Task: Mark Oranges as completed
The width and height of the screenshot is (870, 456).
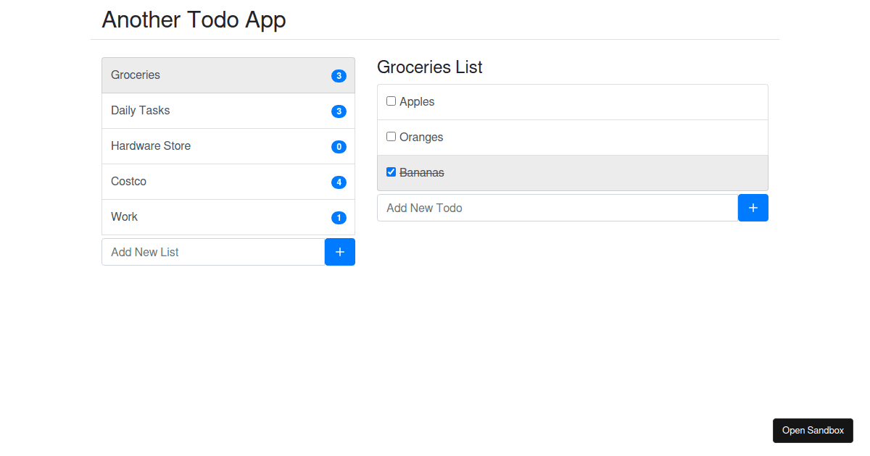Action: [391, 136]
